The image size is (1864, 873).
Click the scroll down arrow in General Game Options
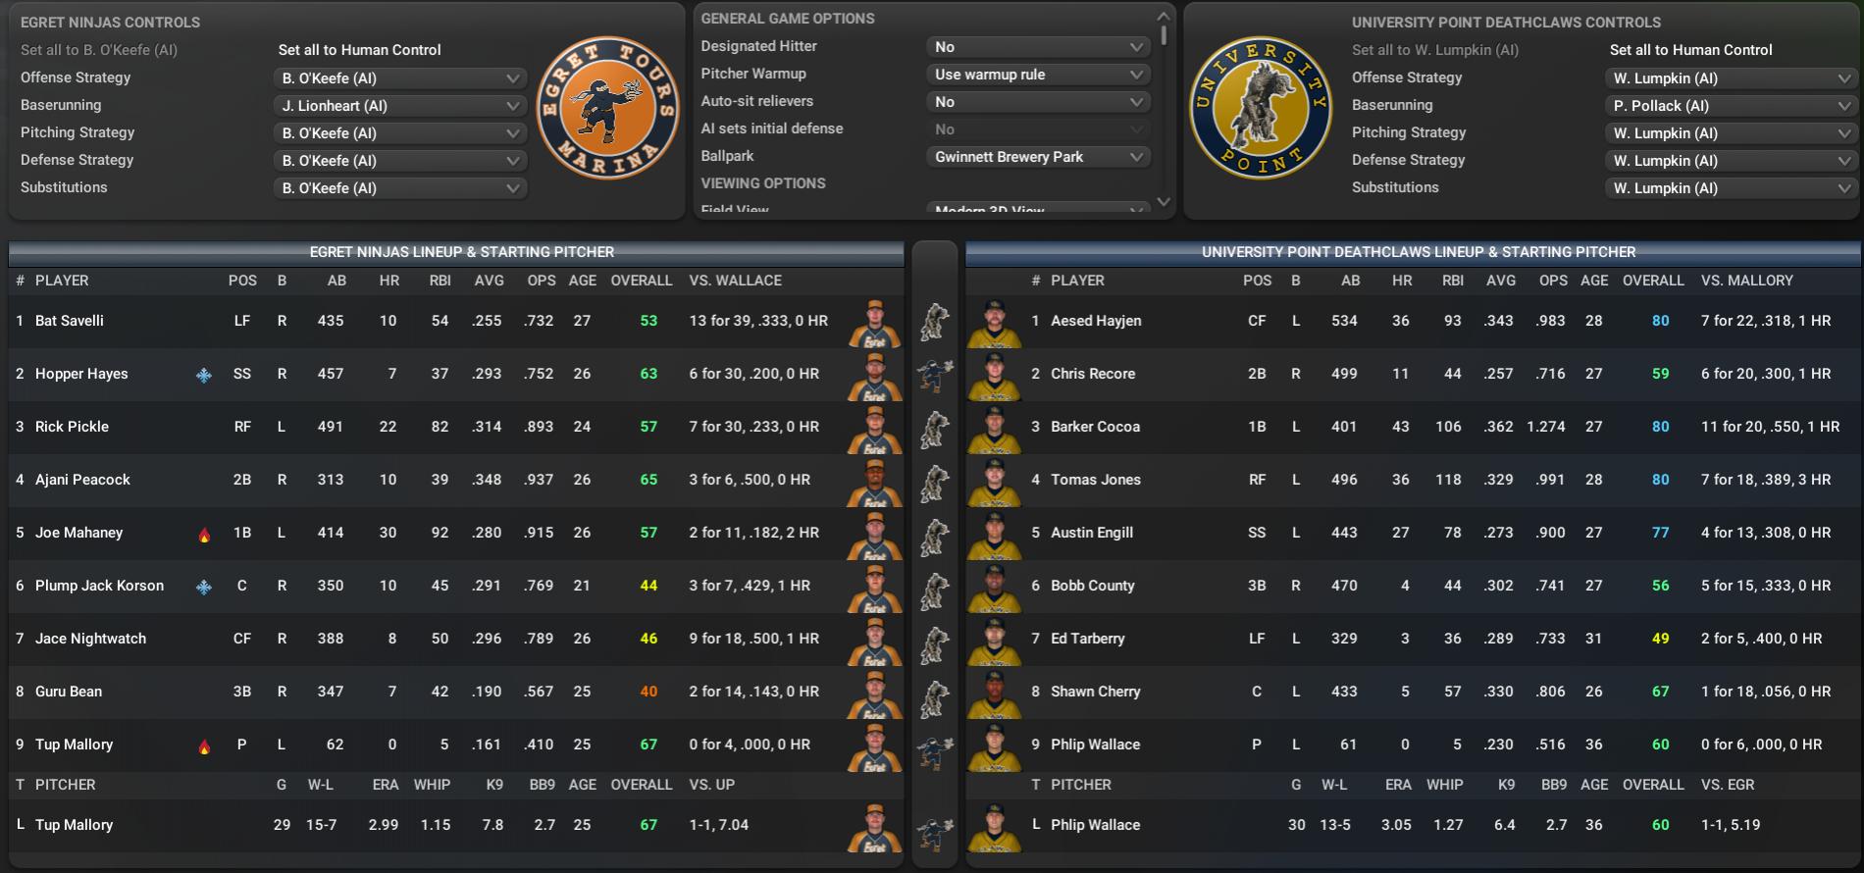click(x=1164, y=202)
